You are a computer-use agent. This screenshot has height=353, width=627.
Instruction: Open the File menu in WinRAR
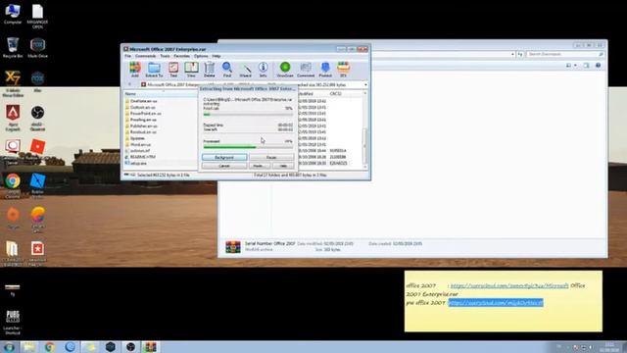pos(127,56)
